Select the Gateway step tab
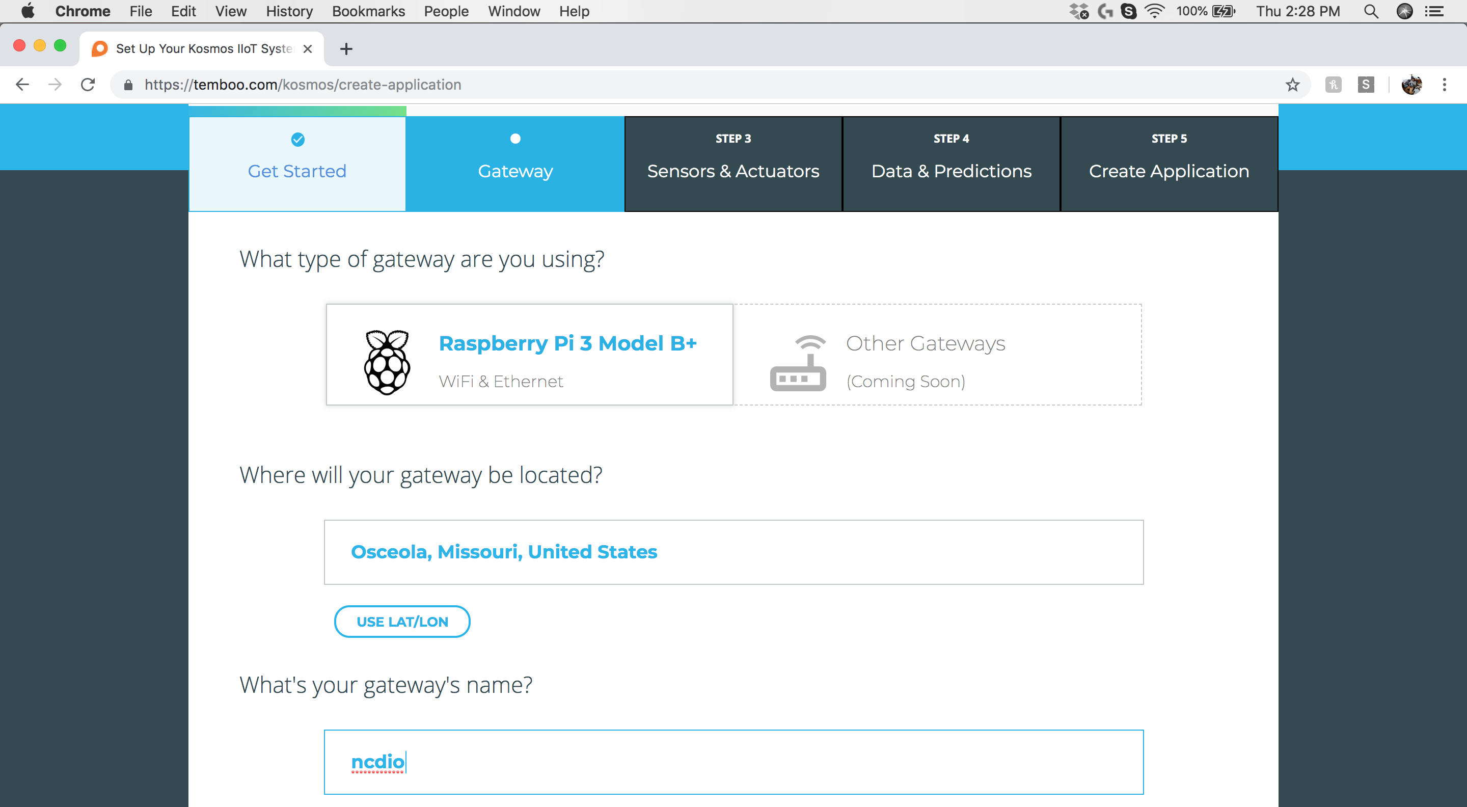This screenshot has width=1467, height=807. (x=515, y=164)
